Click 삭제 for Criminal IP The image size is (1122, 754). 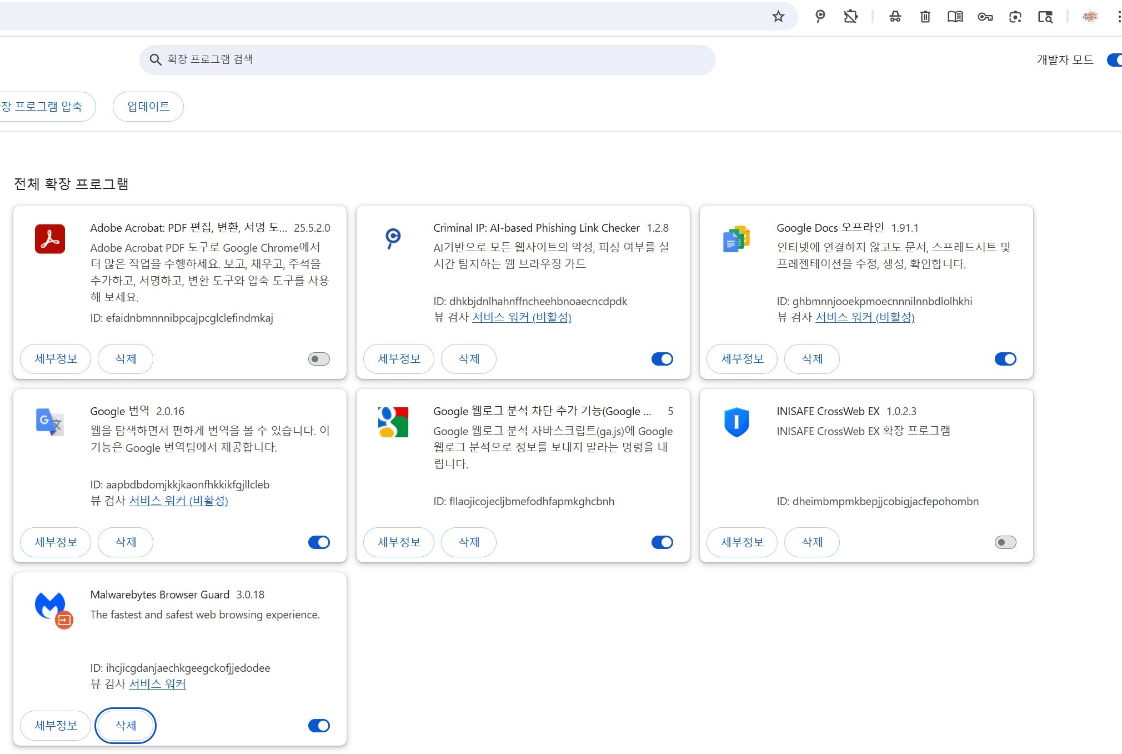click(469, 359)
